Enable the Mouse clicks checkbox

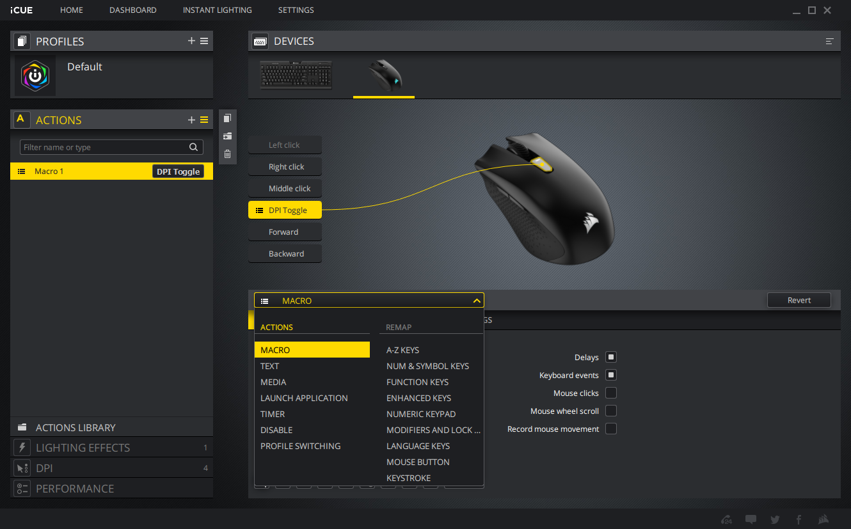tap(611, 393)
